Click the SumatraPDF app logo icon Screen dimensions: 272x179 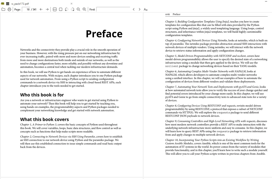(2, 4)
